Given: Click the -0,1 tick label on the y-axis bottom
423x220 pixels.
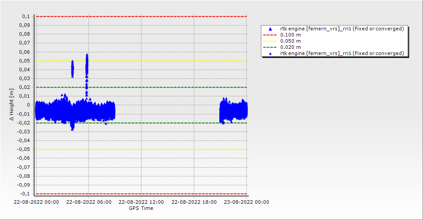Looking at the screenshot, I should (x=25, y=194).
